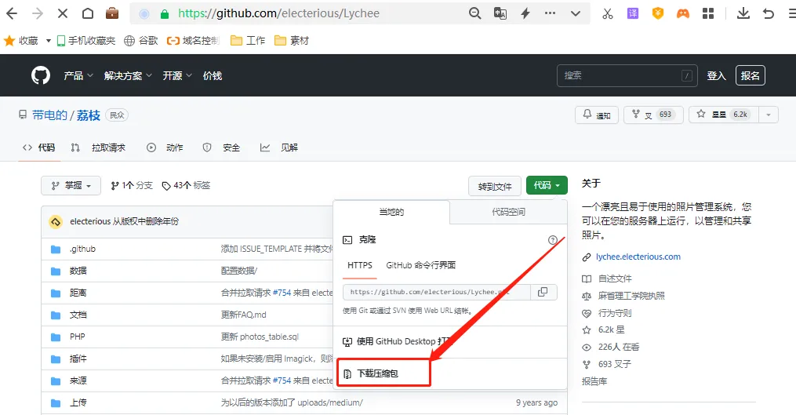Expand the star lists dropdown arrow
The image size is (796, 415).
769,115
